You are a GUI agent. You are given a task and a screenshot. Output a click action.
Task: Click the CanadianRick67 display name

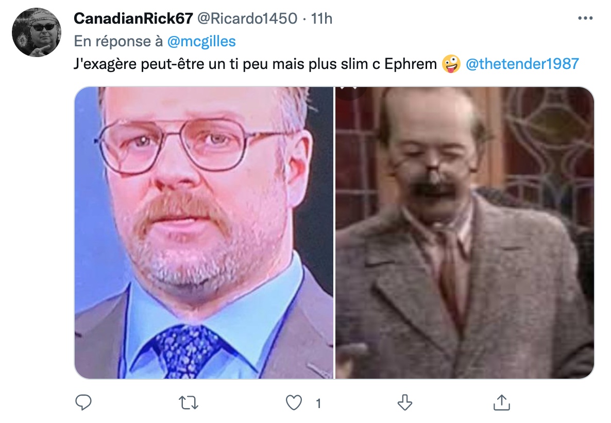click(133, 19)
